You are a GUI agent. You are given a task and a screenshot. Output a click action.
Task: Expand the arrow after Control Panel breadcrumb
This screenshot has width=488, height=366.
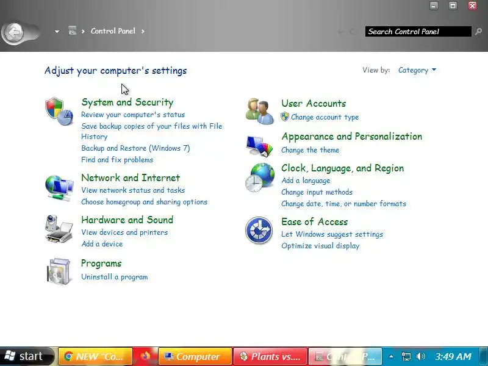[x=143, y=31]
